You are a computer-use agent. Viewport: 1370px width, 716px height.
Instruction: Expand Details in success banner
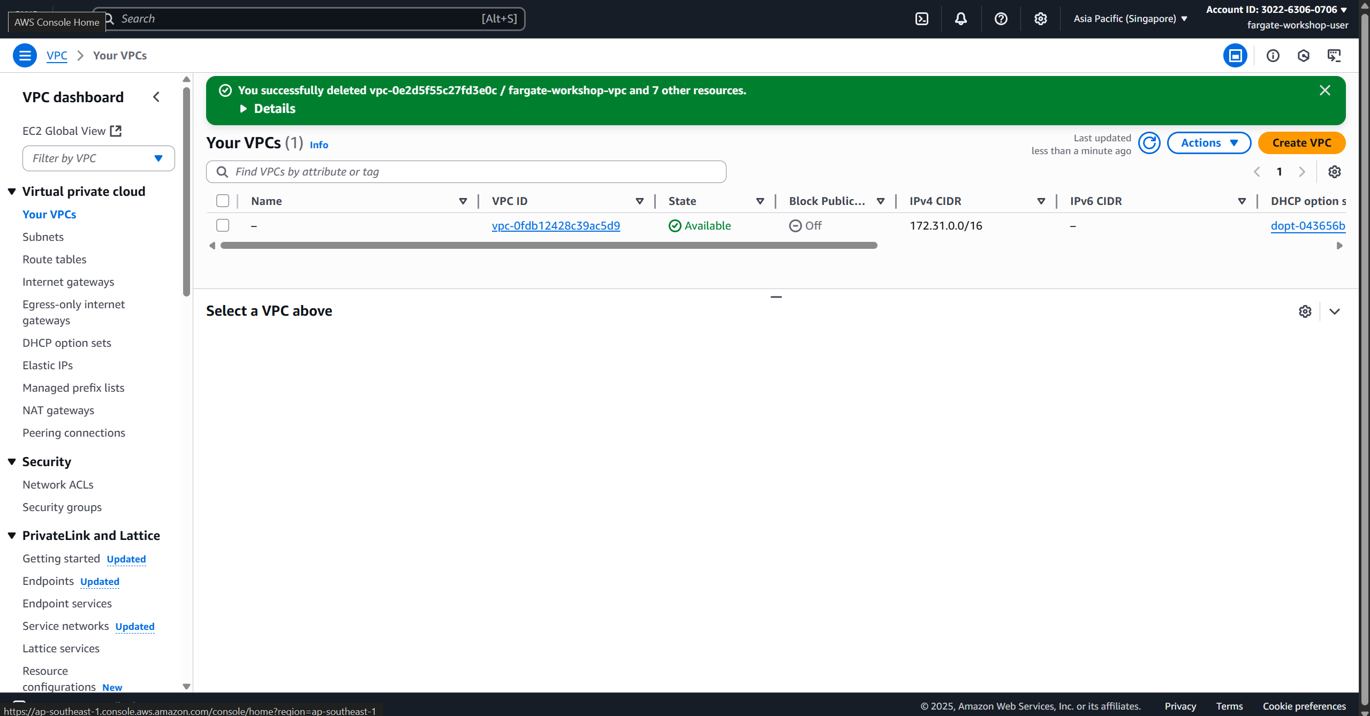(268, 109)
